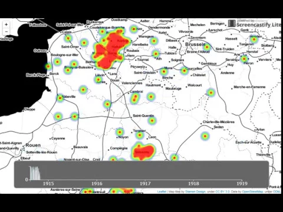Click the heat spot at Mons
The image size is (283, 212).
[164, 71]
